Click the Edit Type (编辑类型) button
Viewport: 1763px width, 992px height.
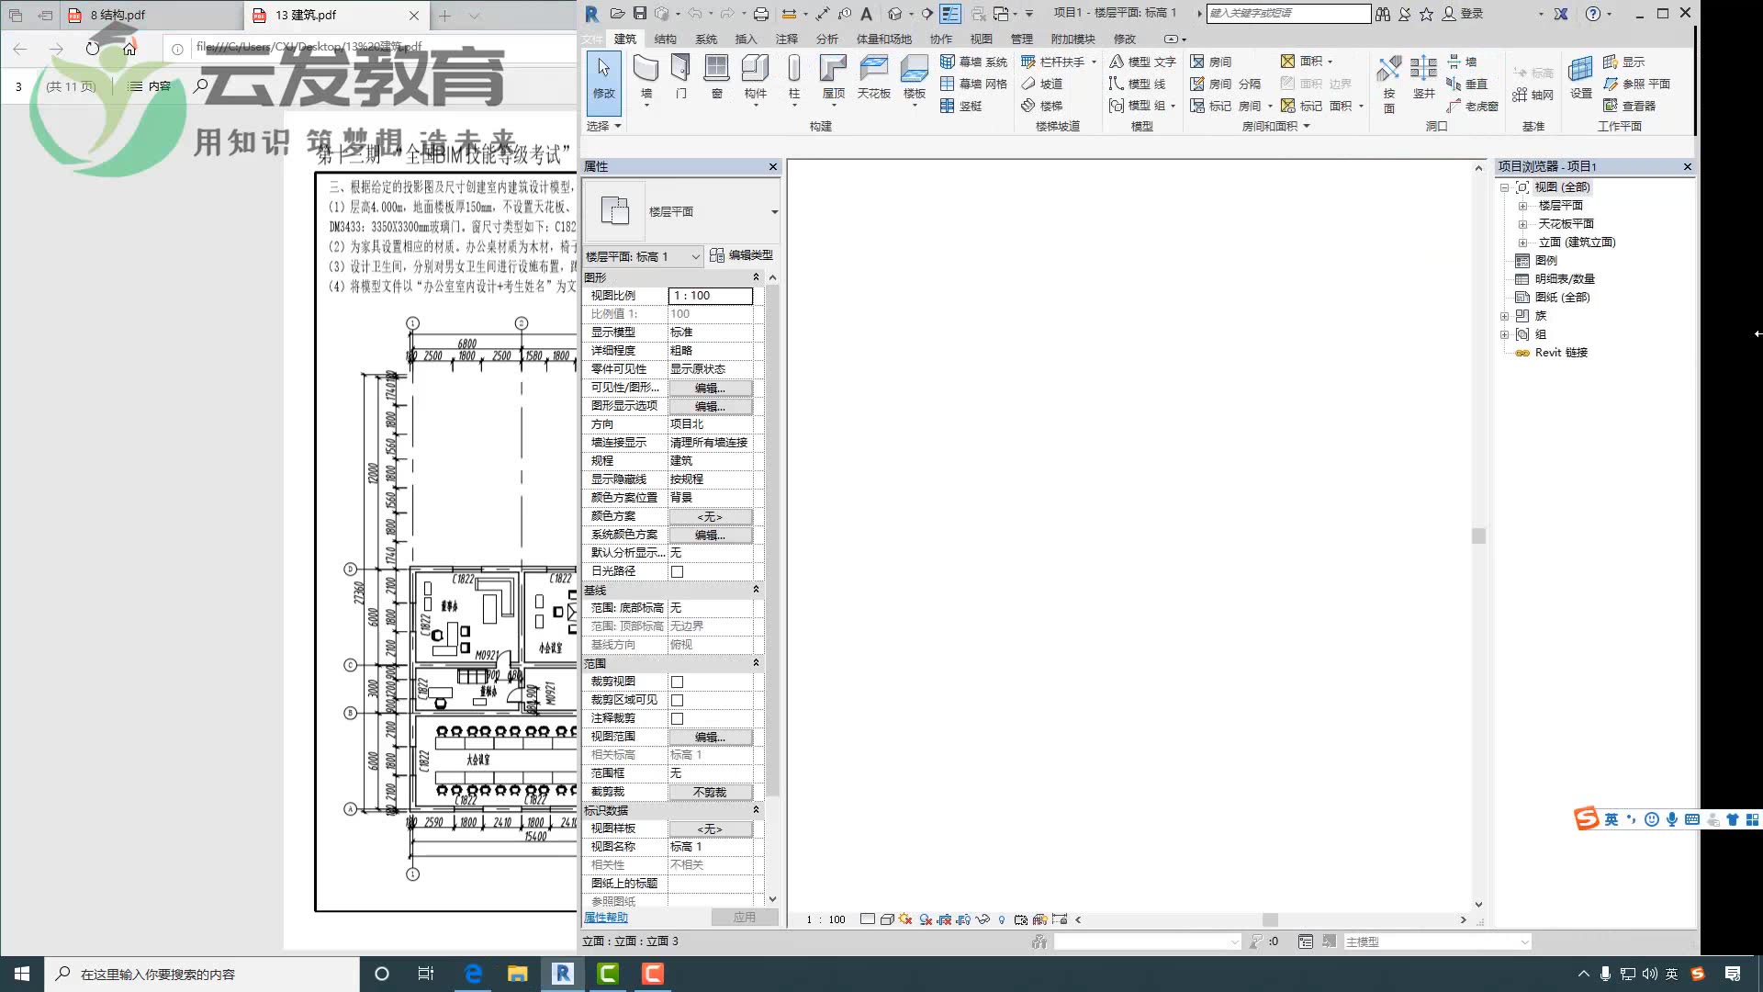(x=741, y=255)
